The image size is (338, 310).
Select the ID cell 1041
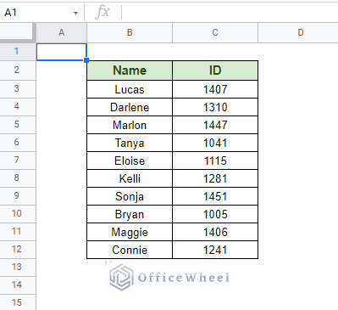[215, 143]
